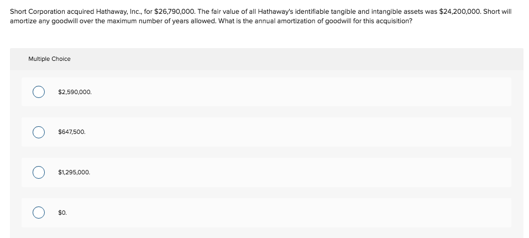
Task: Click the $647,500. answer label
Action: tap(72, 132)
